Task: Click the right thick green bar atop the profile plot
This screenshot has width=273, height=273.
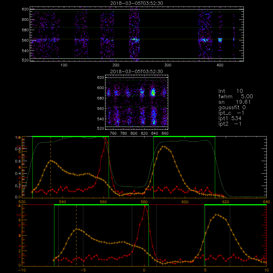Action: (x=184, y=137)
